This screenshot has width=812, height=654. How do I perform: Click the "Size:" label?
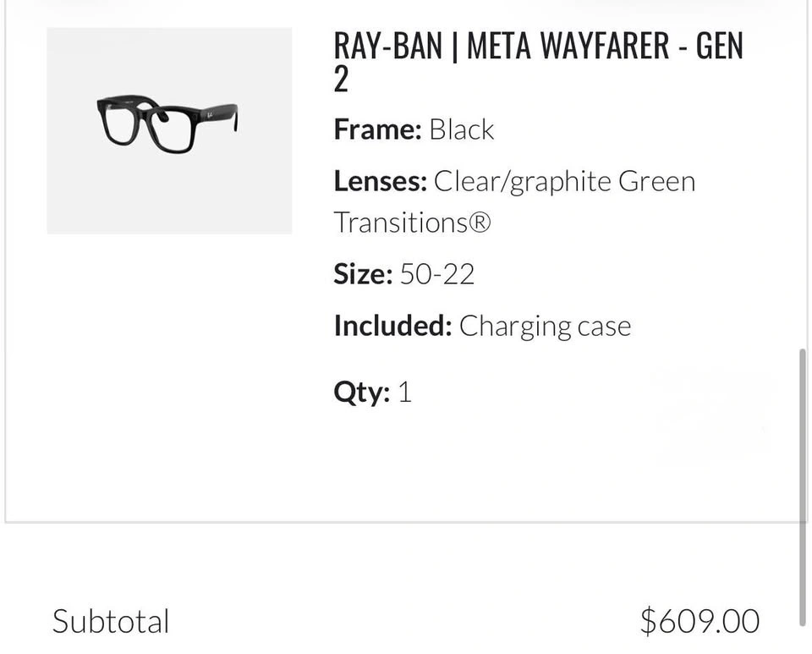click(363, 274)
